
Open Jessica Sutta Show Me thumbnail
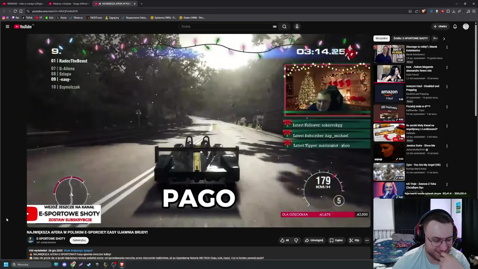coord(389,152)
